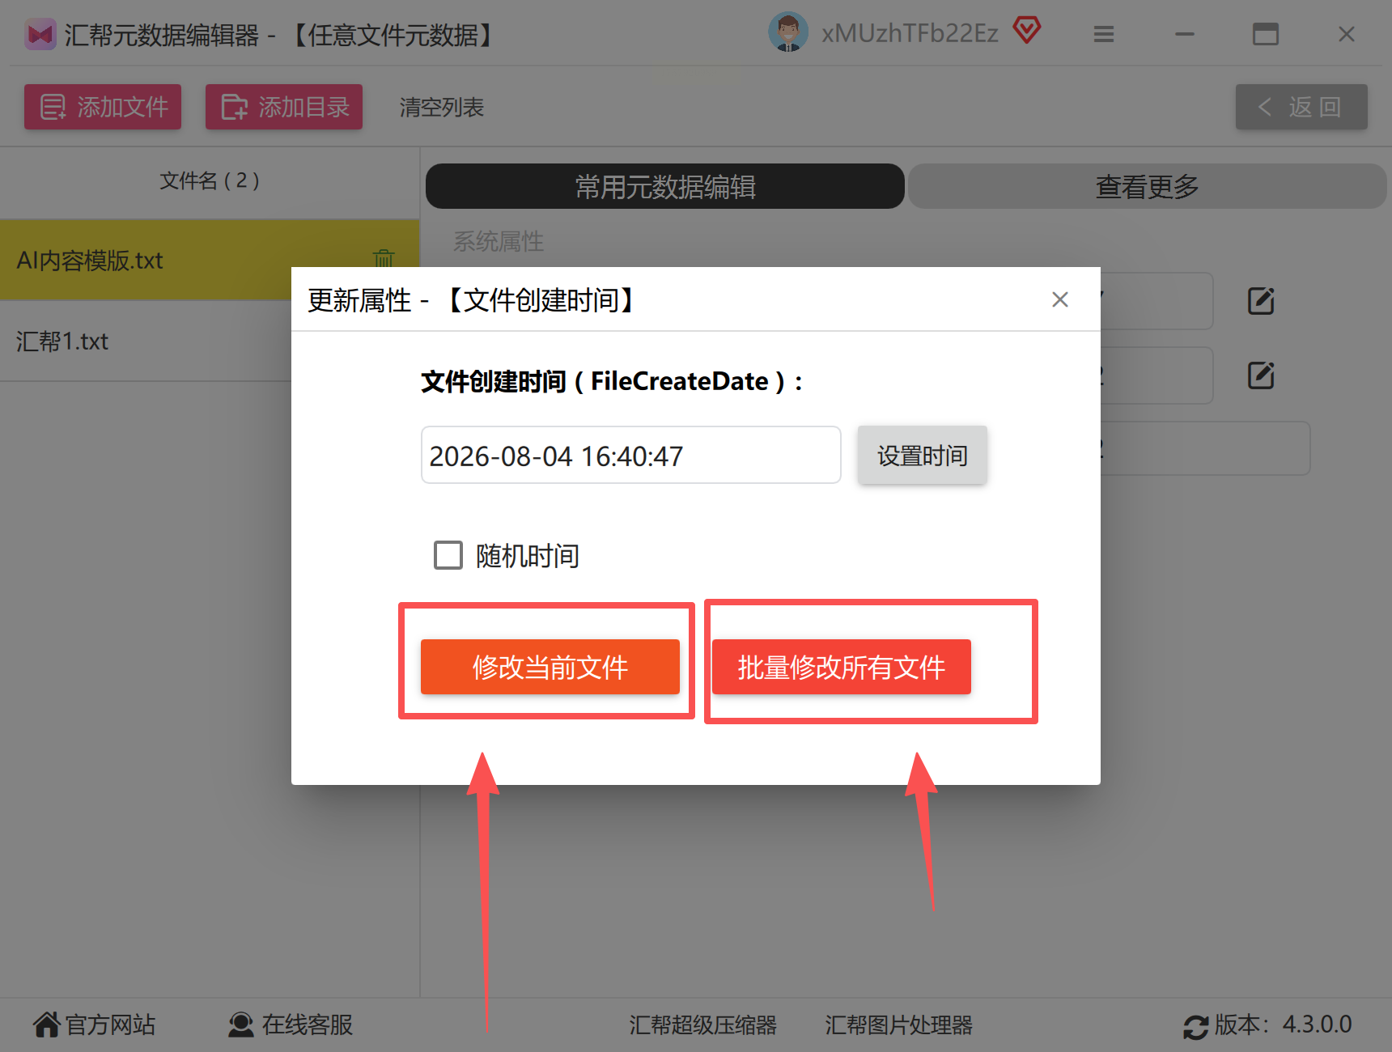Close the 更新属性 dialog
1392x1052 pixels.
click(x=1059, y=299)
